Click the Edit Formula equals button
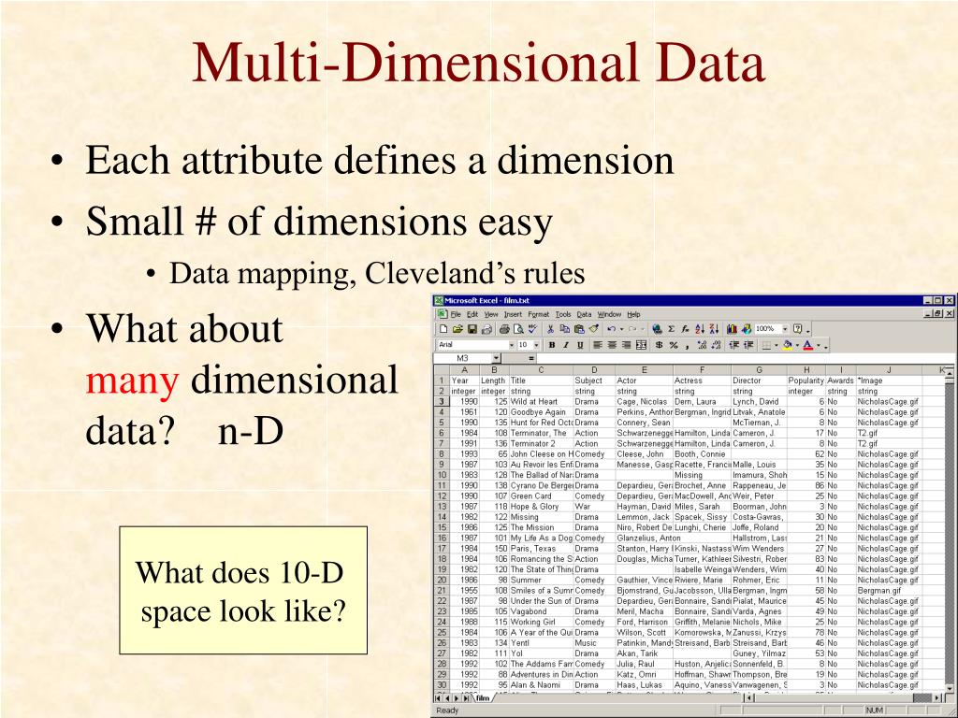Screen dimensions: 958x718 (x=531, y=358)
